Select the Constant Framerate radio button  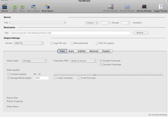(x=101, y=65)
